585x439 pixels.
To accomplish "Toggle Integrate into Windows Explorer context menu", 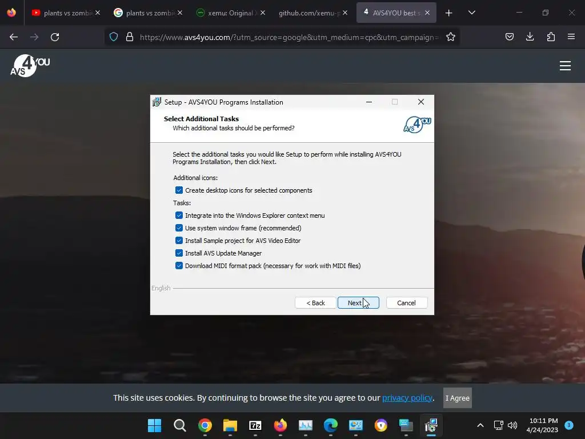I will [179, 215].
